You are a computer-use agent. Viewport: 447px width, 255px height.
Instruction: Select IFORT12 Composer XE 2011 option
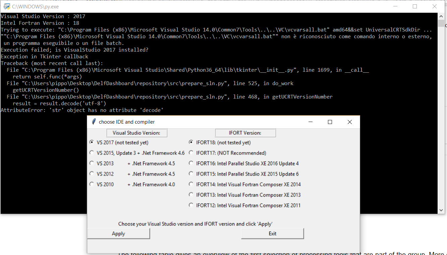click(191, 205)
